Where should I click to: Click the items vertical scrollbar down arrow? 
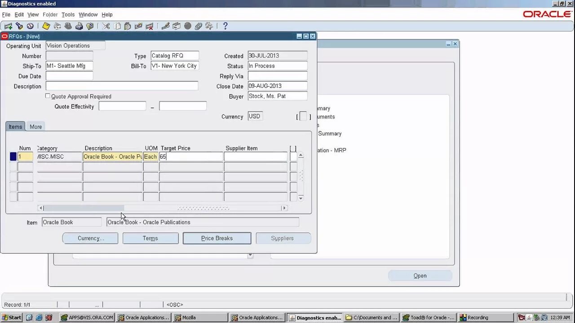point(301,198)
